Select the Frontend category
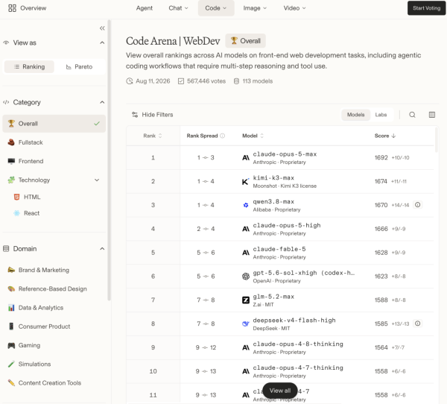The width and height of the screenshot is (447, 404). [54, 161]
